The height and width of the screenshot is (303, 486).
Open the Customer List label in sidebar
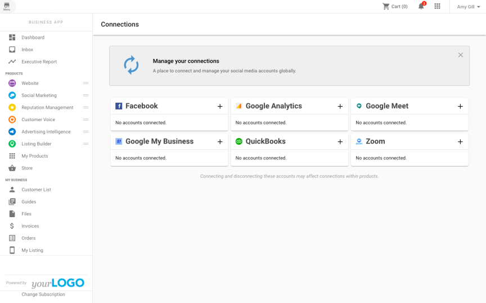tap(36, 190)
